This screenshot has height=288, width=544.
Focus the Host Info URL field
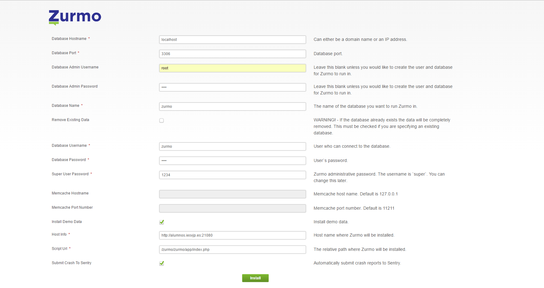(232, 235)
